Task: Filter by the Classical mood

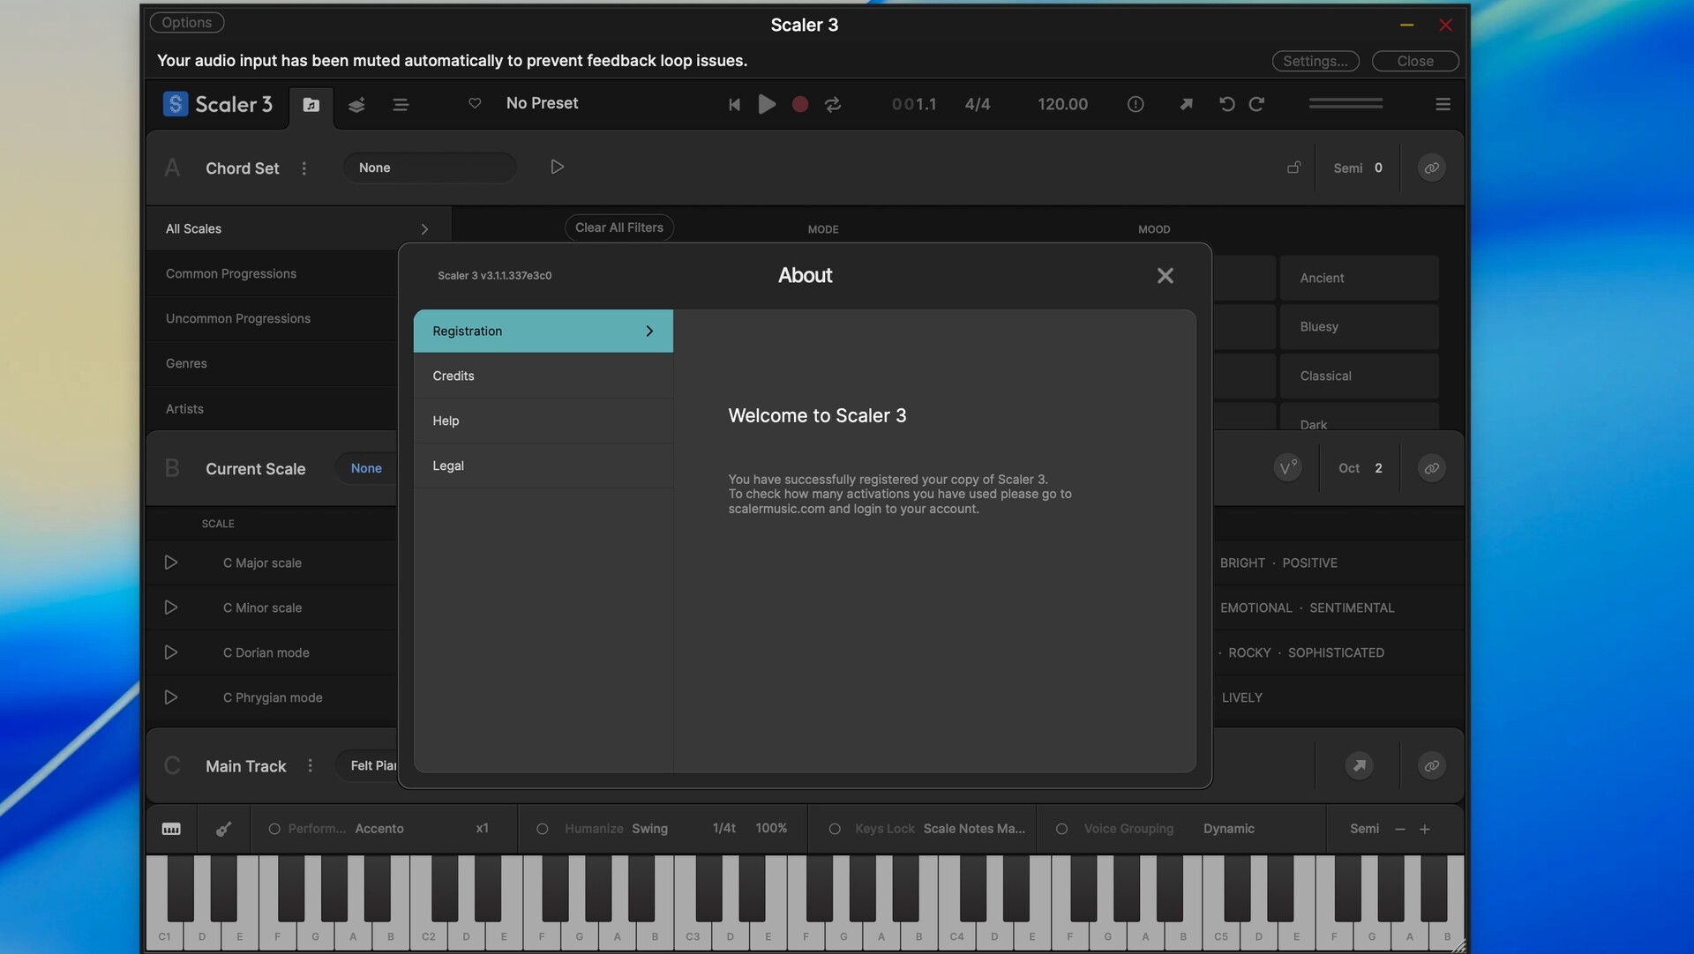Action: click(x=1360, y=376)
